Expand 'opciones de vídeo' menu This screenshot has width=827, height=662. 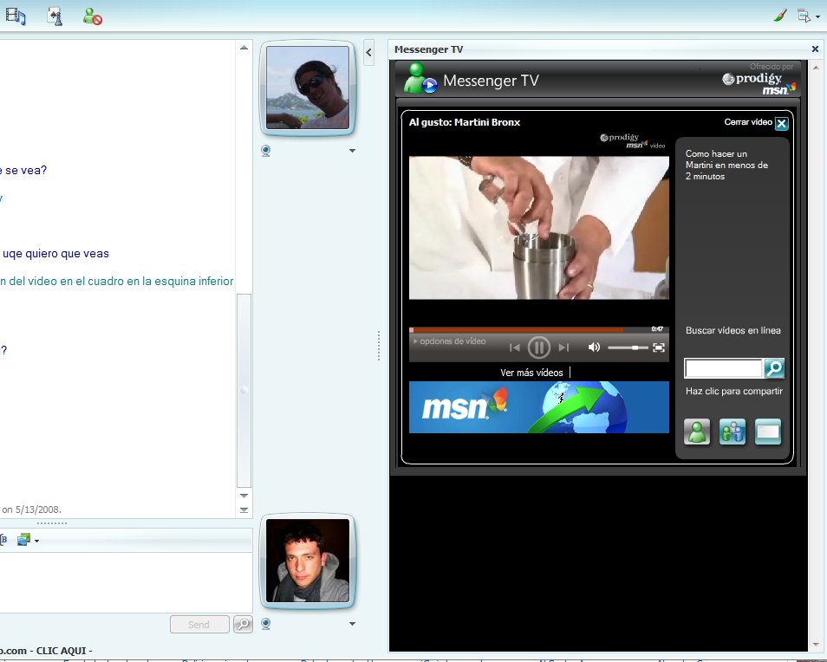click(449, 341)
